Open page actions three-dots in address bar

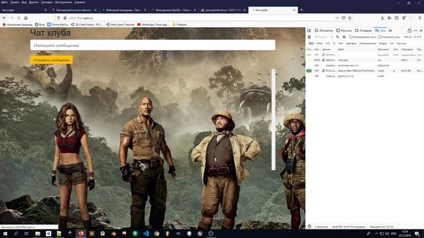pyautogui.click(x=337, y=18)
